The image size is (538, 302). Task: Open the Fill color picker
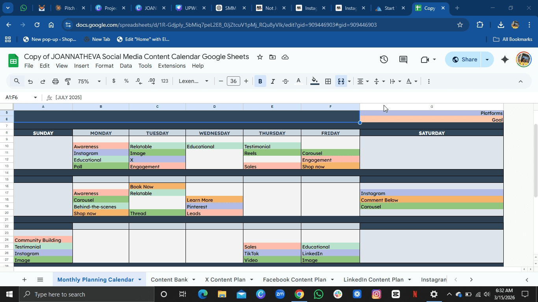coord(314,81)
